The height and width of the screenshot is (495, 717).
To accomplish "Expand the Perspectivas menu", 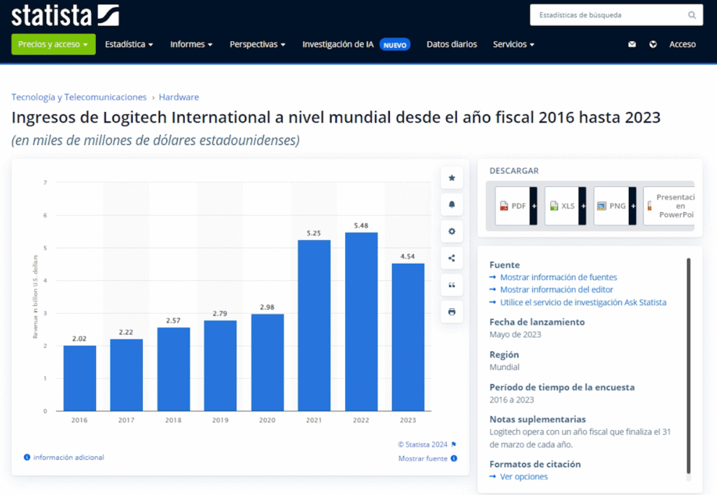I will click(x=258, y=44).
